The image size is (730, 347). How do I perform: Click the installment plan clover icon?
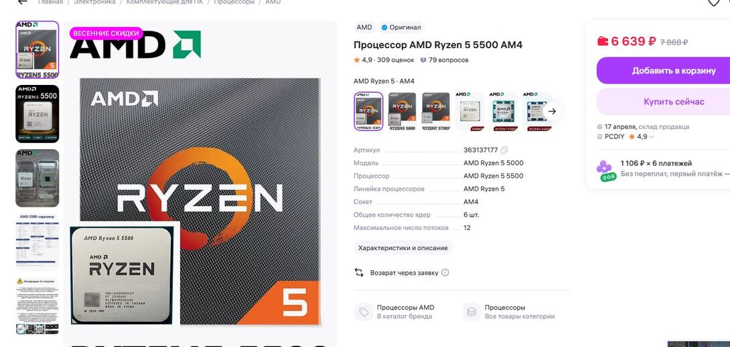(x=604, y=170)
